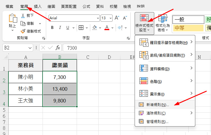Open the font size dropdown showing 13

(x=110, y=18)
